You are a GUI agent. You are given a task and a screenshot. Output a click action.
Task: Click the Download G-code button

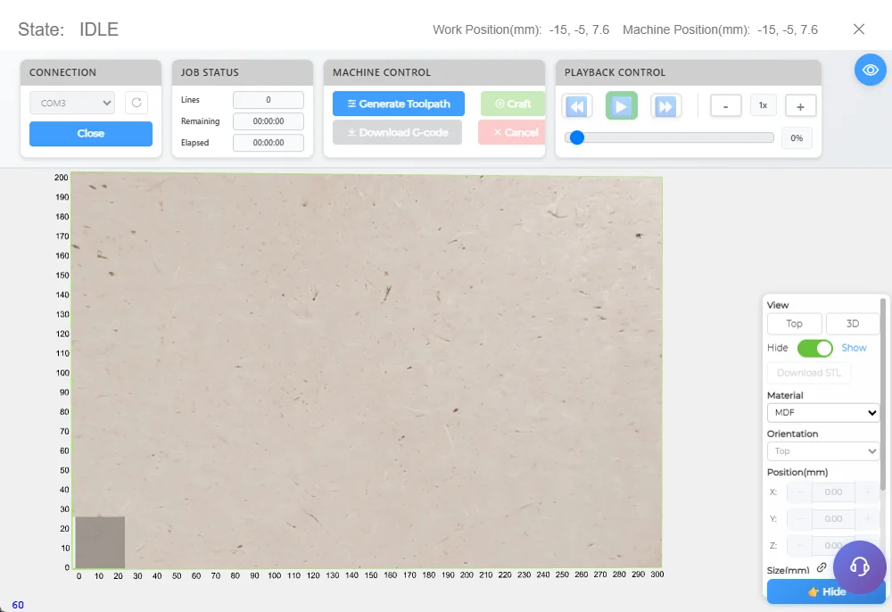pos(397,133)
